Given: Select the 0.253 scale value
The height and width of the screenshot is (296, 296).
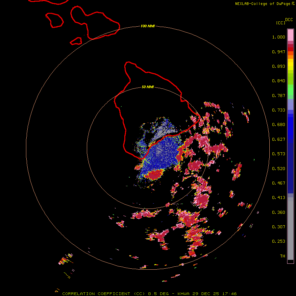Looking at the screenshot, I should pos(279,241).
